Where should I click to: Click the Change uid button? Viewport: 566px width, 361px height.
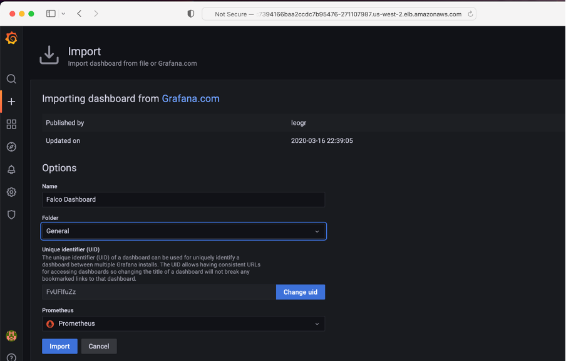click(301, 292)
